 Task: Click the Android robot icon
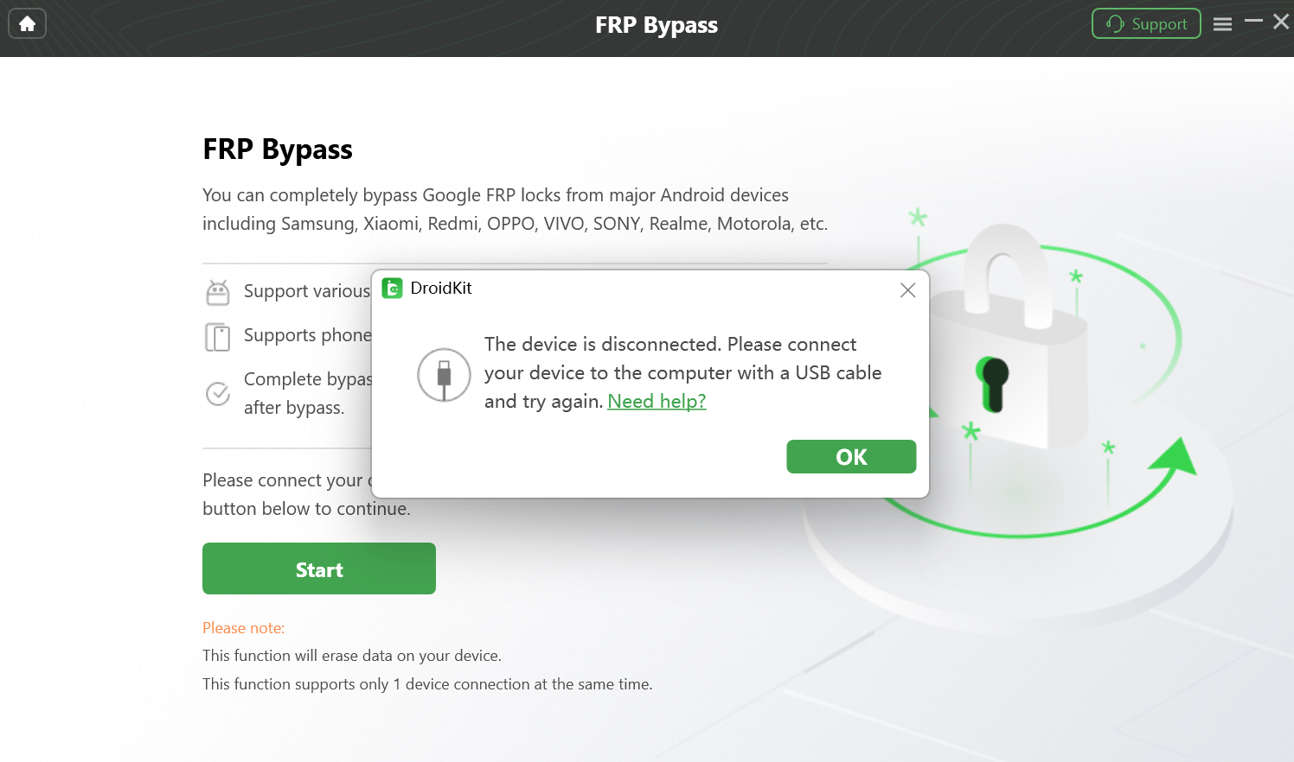point(218,292)
